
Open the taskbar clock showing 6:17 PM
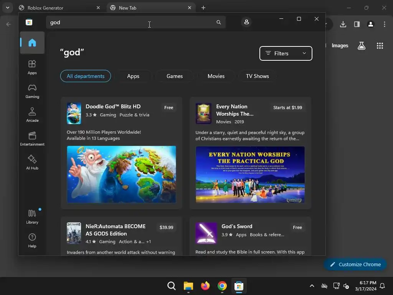click(366, 286)
